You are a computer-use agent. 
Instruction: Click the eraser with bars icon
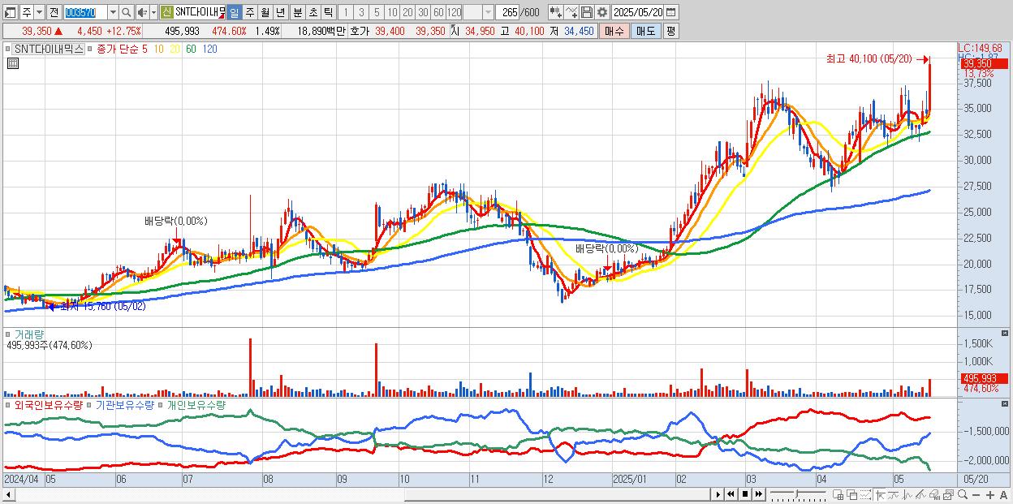coord(934,494)
